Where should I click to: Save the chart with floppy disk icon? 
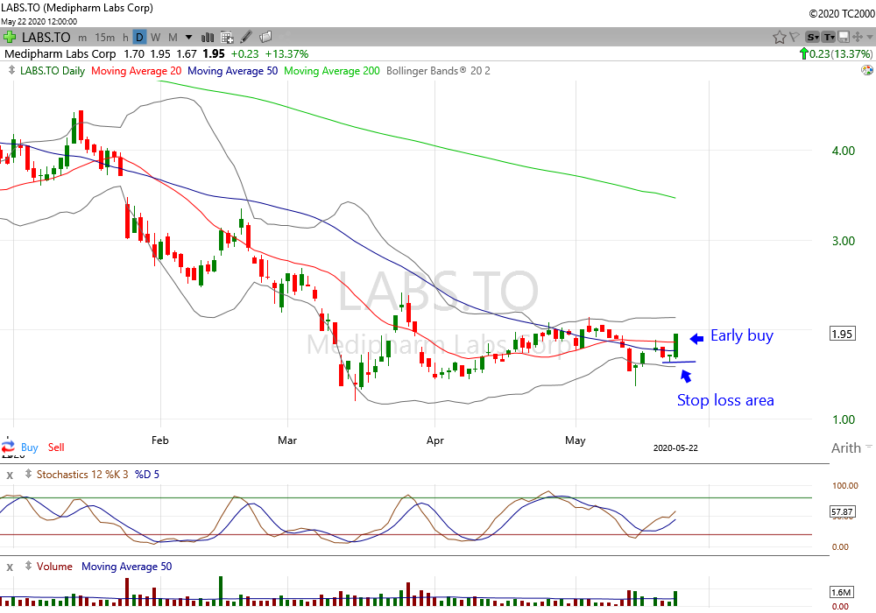[x=844, y=38]
